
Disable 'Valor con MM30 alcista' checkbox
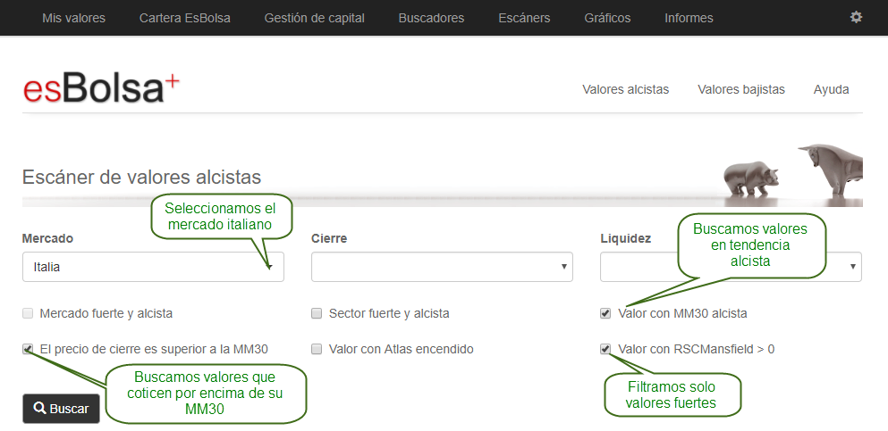coord(605,313)
